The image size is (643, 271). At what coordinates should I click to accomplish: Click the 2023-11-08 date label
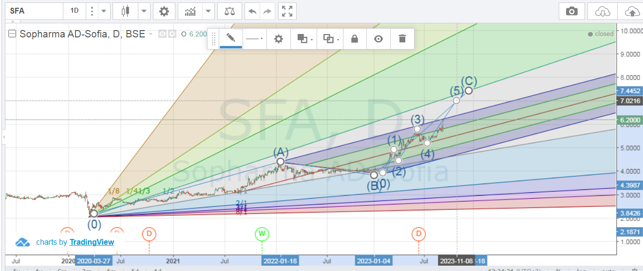pos(457,261)
